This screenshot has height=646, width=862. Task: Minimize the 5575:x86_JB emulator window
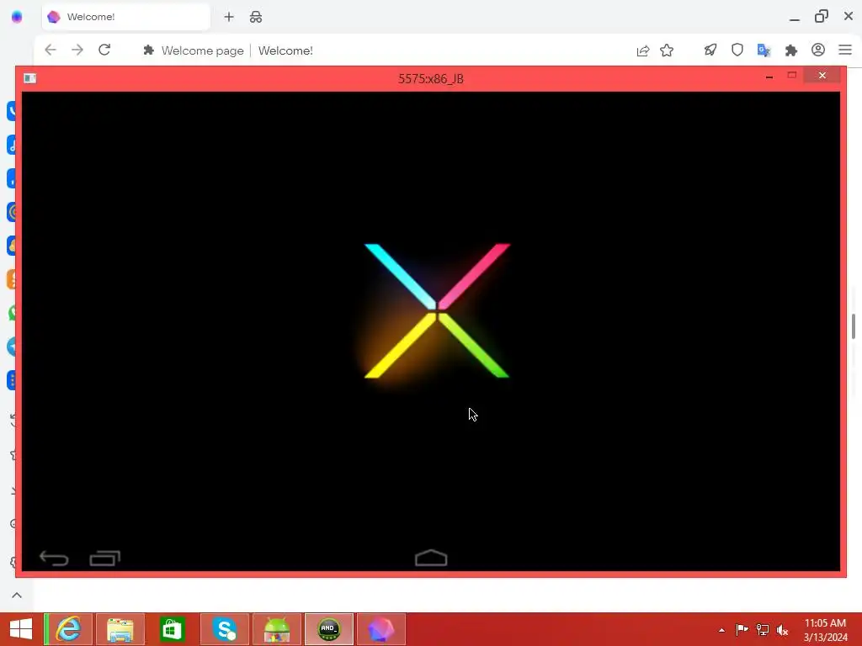pyautogui.click(x=769, y=76)
